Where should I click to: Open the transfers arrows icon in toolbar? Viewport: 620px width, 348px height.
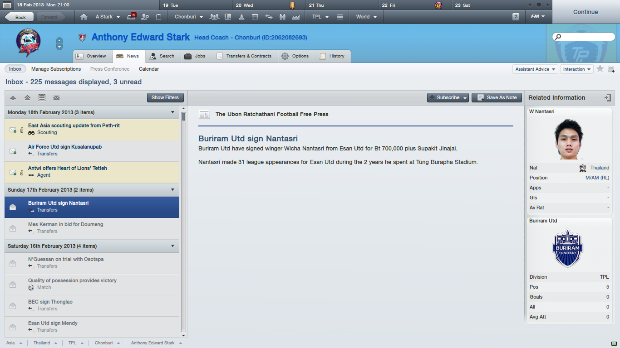269,17
